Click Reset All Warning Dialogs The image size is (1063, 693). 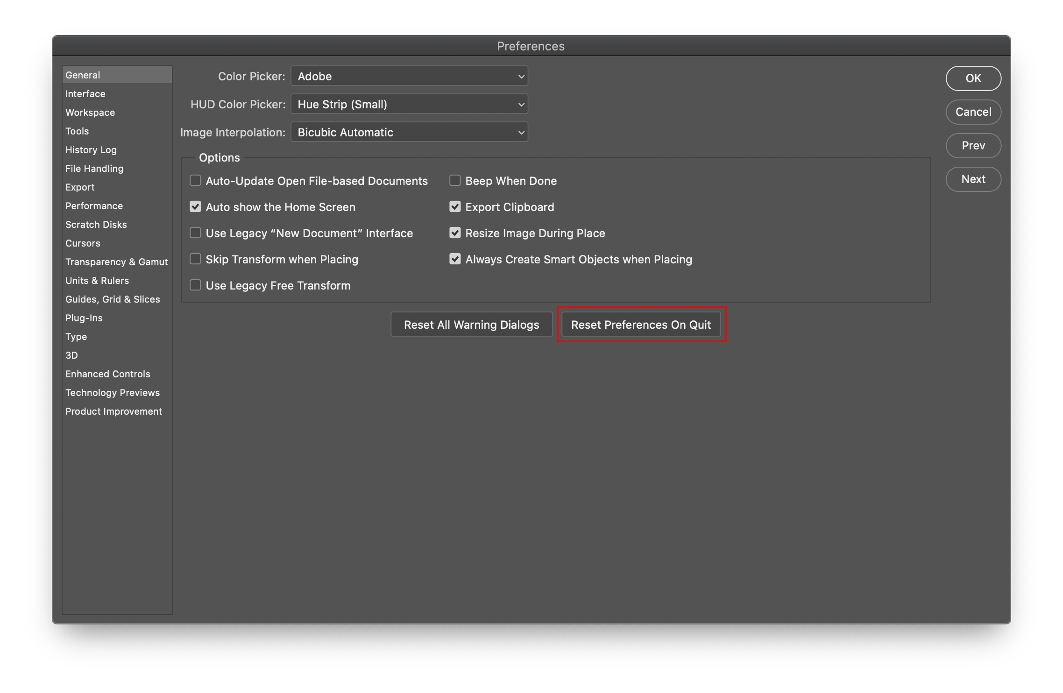471,324
